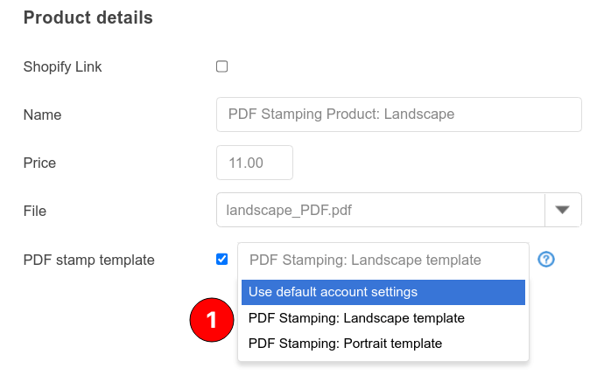Open the help question mark icon
Screen dimensions: 611x375
point(547,260)
